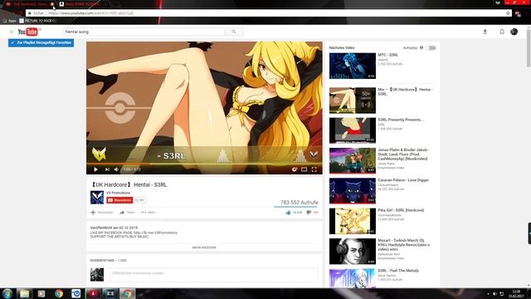Screen dimensions: 531x299
Task: Open the Apps bookmarks shortcut
Action: tap(9, 21)
